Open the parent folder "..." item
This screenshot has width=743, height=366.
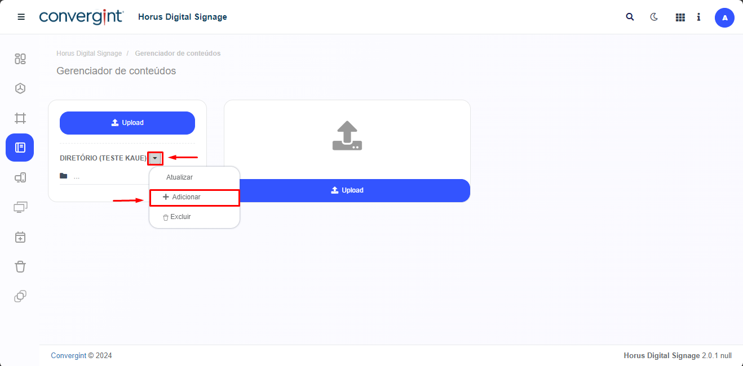[x=76, y=176]
